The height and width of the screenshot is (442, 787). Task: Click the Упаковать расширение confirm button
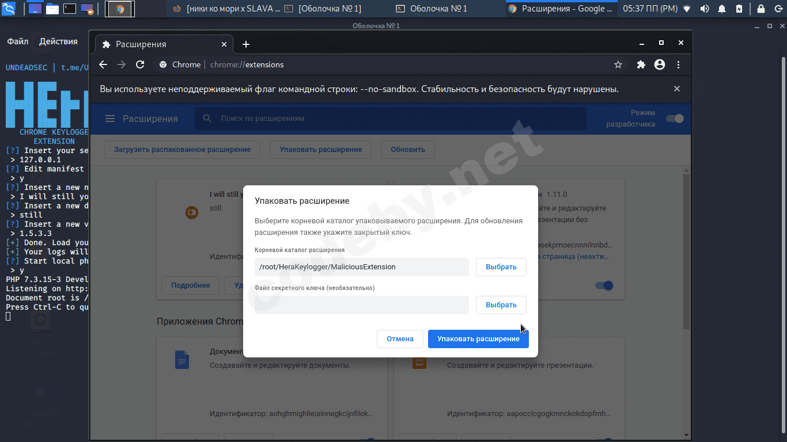click(x=478, y=338)
